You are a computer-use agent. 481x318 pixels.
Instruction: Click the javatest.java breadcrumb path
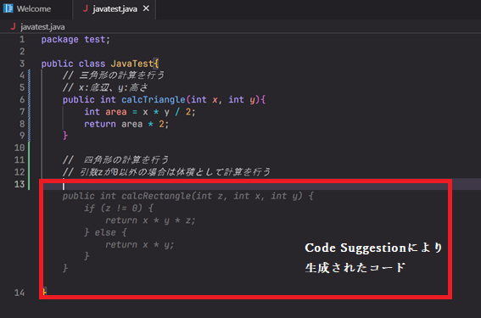point(42,27)
